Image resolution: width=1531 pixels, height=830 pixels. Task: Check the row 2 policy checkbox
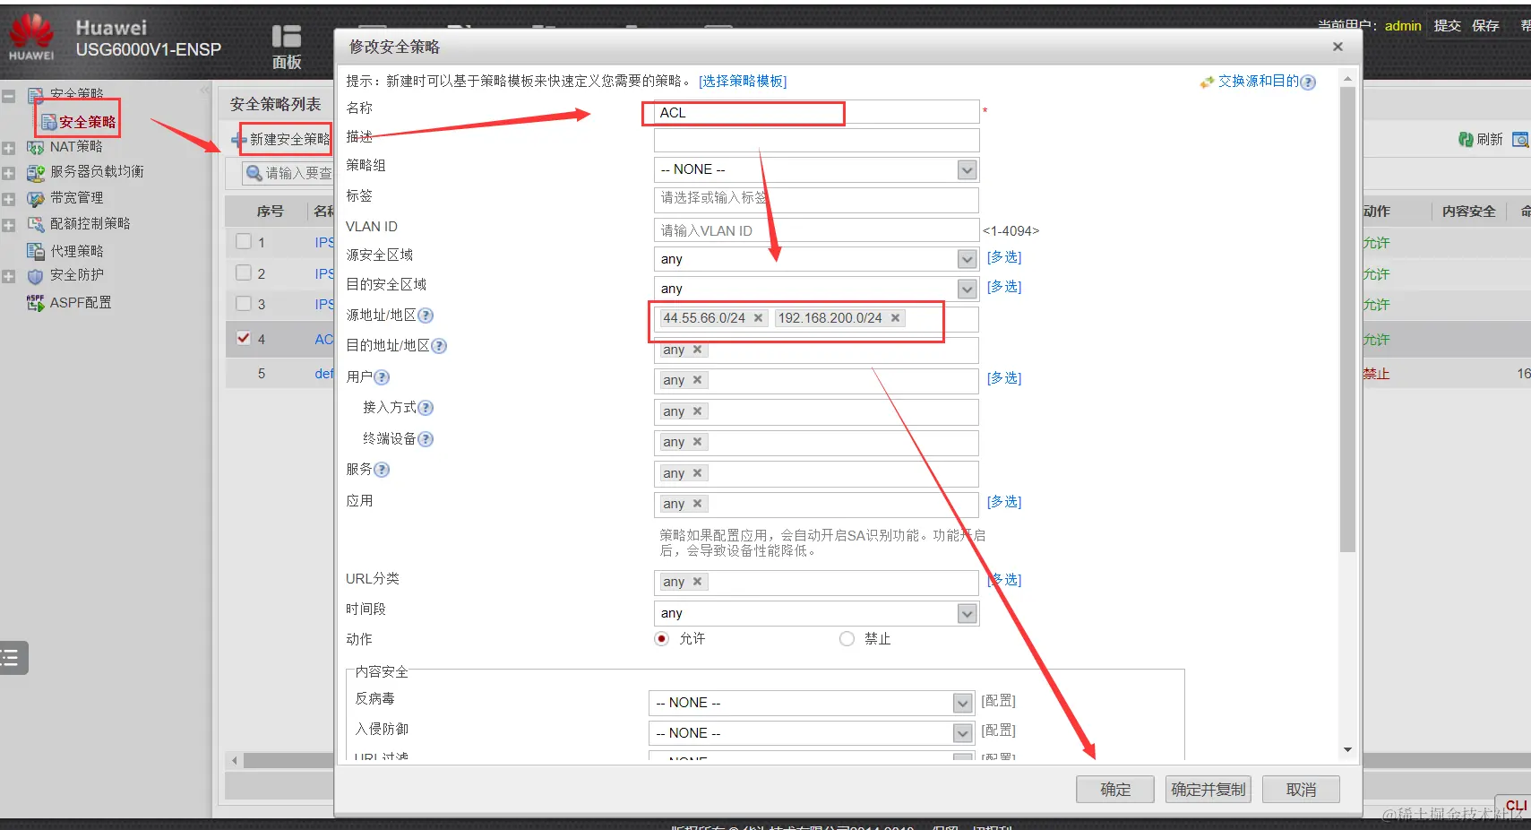[244, 272]
